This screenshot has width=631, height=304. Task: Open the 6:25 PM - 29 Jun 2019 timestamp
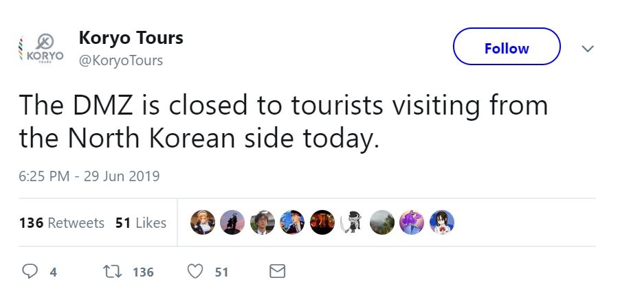click(x=89, y=176)
